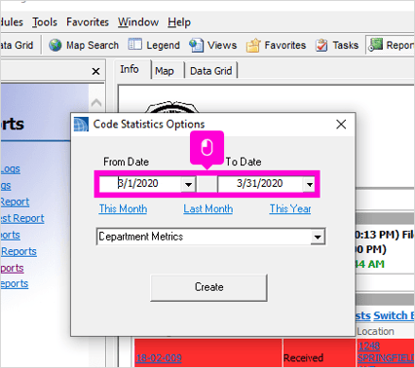The width and height of the screenshot is (415, 368).
Task: Click the purple visited 'ports' sidebar link
Action: [12, 268]
